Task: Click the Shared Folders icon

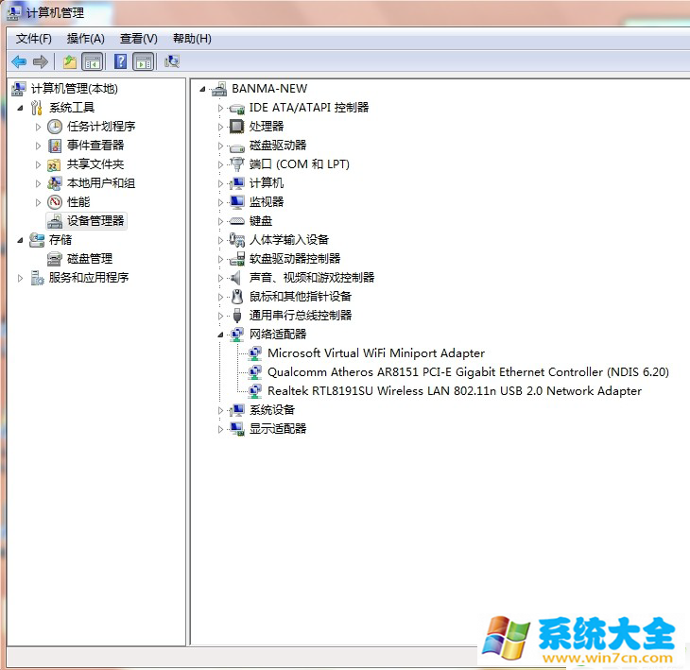Action: pos(54,165)
